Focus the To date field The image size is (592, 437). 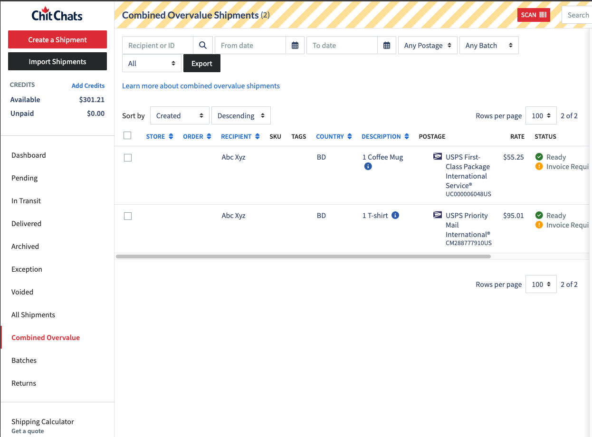point(342,45)
